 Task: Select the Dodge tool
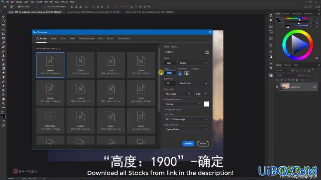(3, 77)
